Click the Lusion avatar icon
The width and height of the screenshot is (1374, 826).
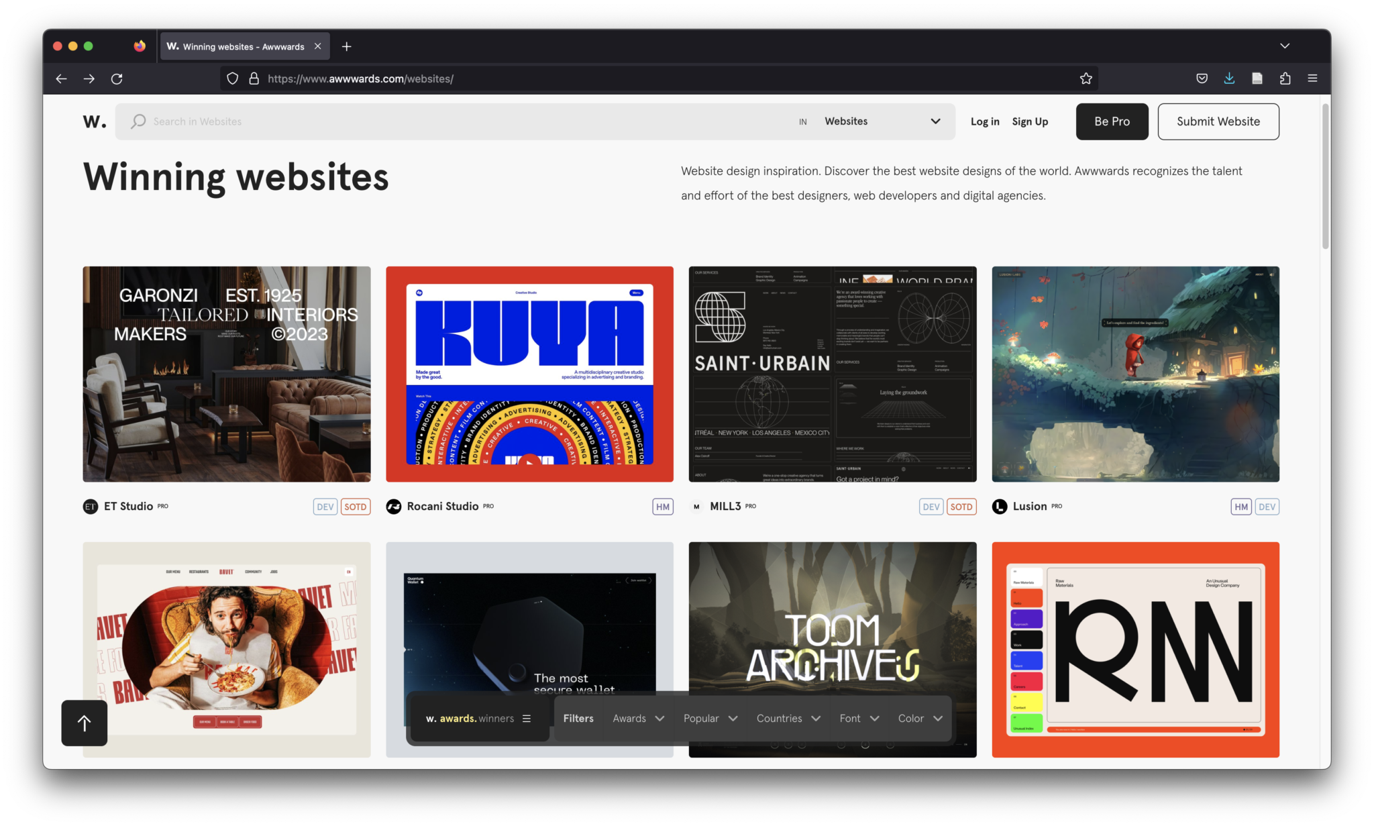point(1000,507)
